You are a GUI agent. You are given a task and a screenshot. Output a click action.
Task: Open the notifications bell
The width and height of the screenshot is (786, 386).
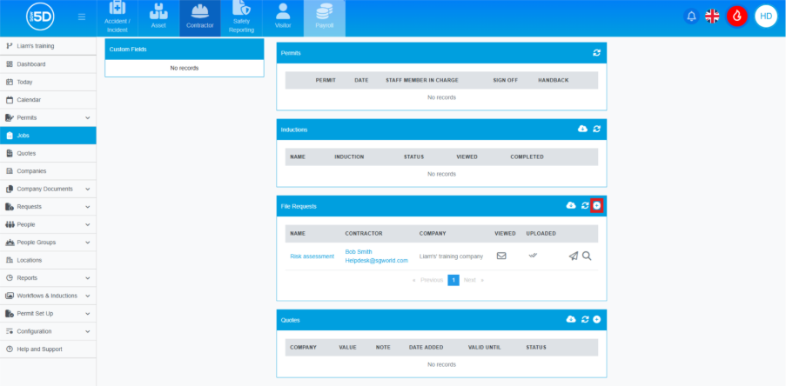click(x=691, y=17)
